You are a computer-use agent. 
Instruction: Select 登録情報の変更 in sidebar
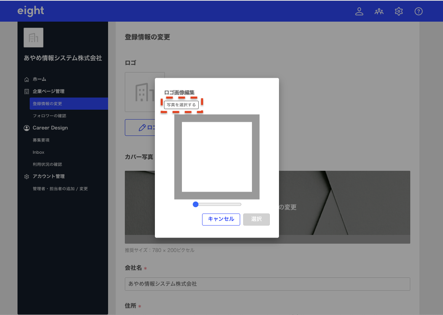click(47, 104)
